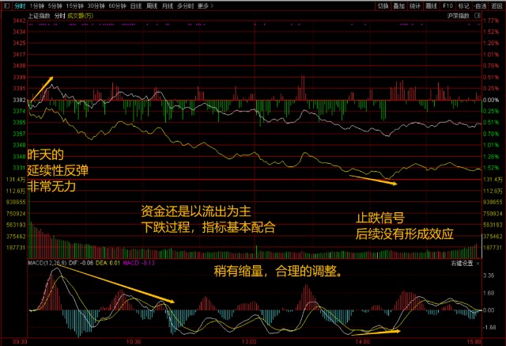Click the 返回 back button
Image resolution: width=506 pixels, height=346 pixels.
click(497, 6)
